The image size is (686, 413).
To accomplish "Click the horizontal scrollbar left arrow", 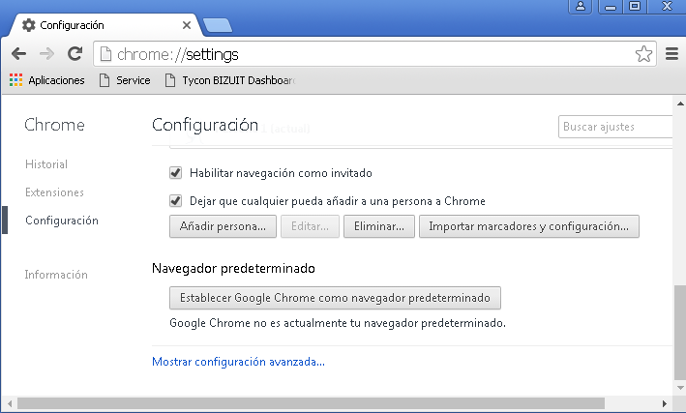I will (10, 403).
